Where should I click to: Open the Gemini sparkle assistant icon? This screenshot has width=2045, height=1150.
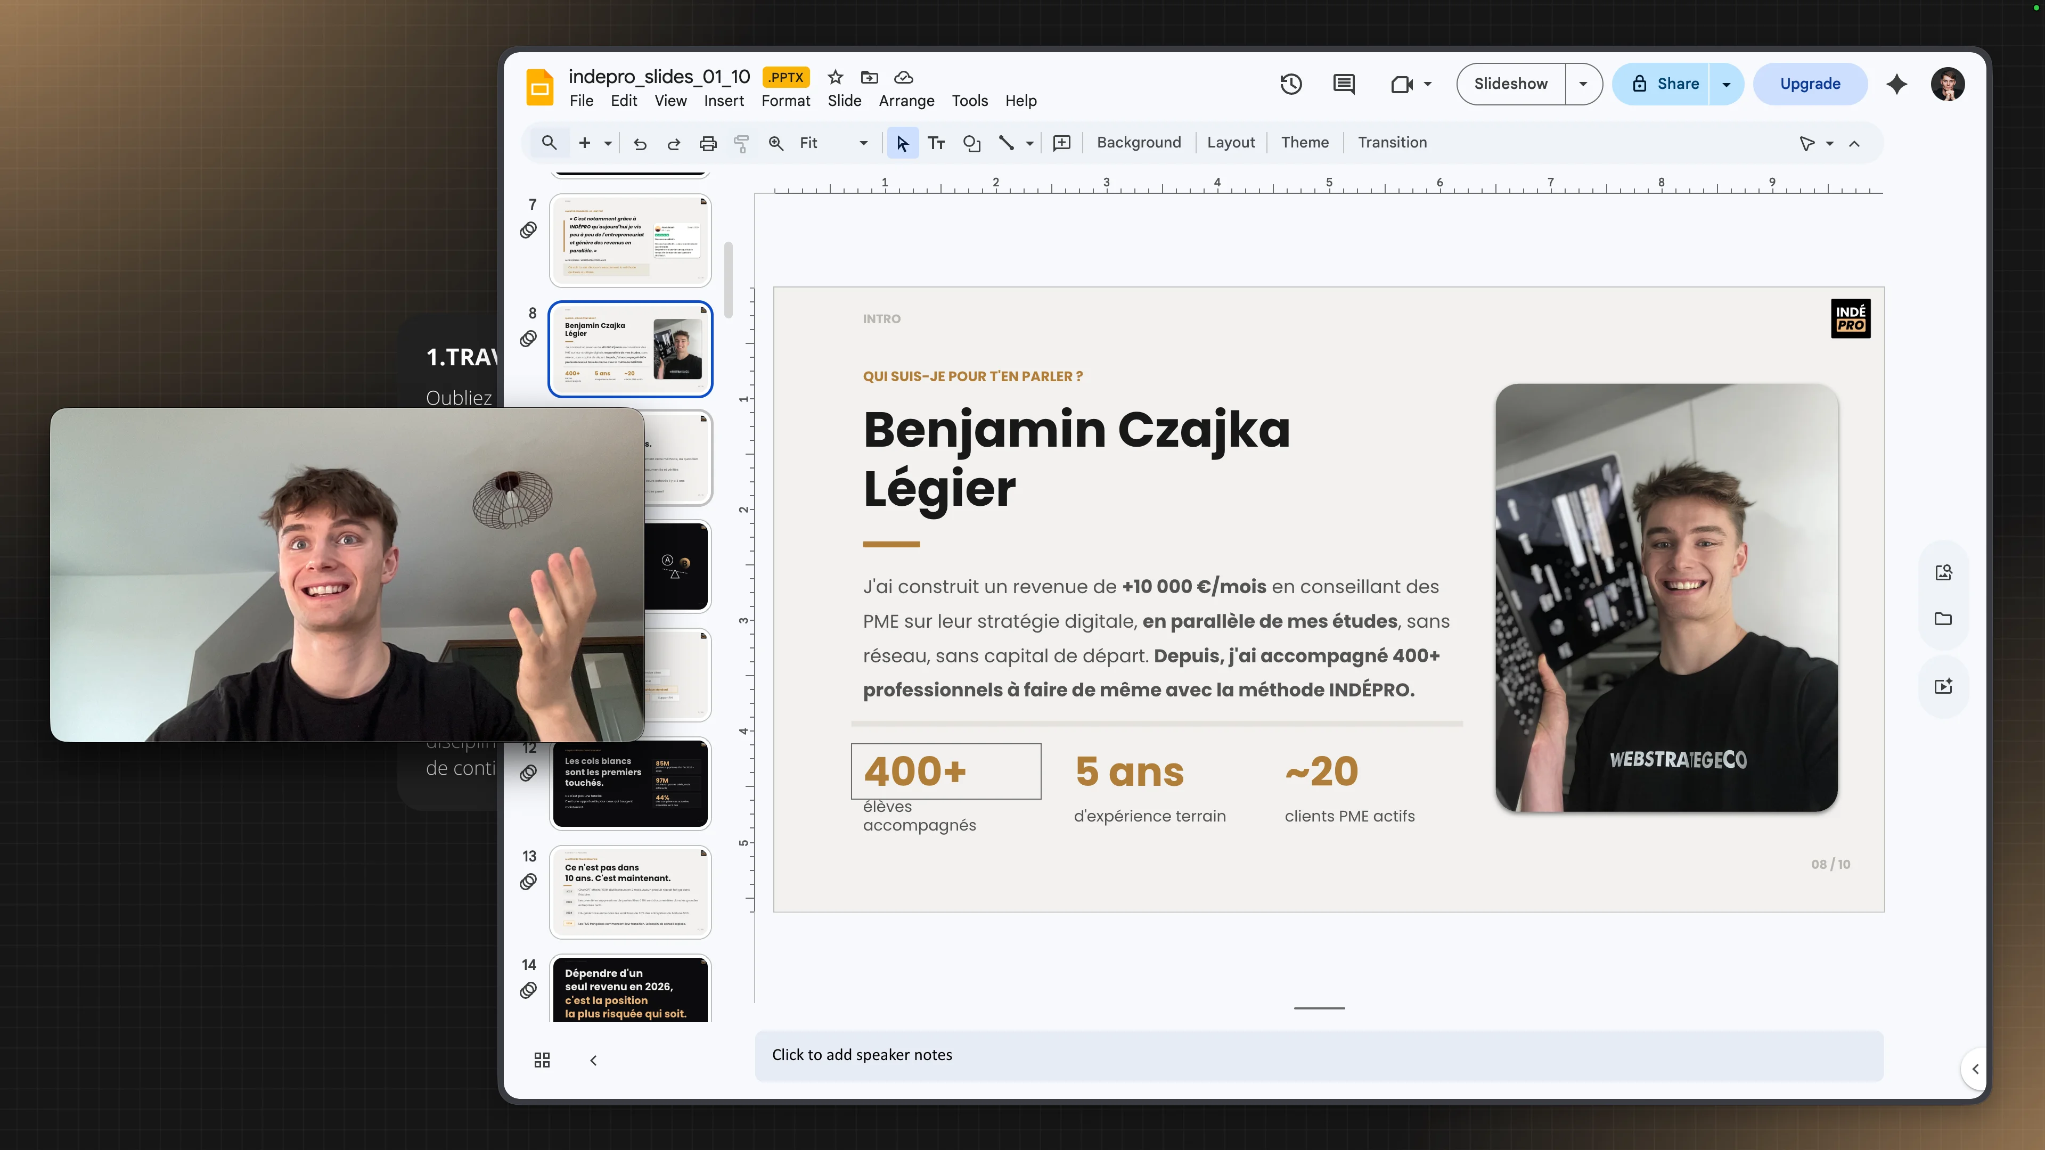click(1896, 84)
